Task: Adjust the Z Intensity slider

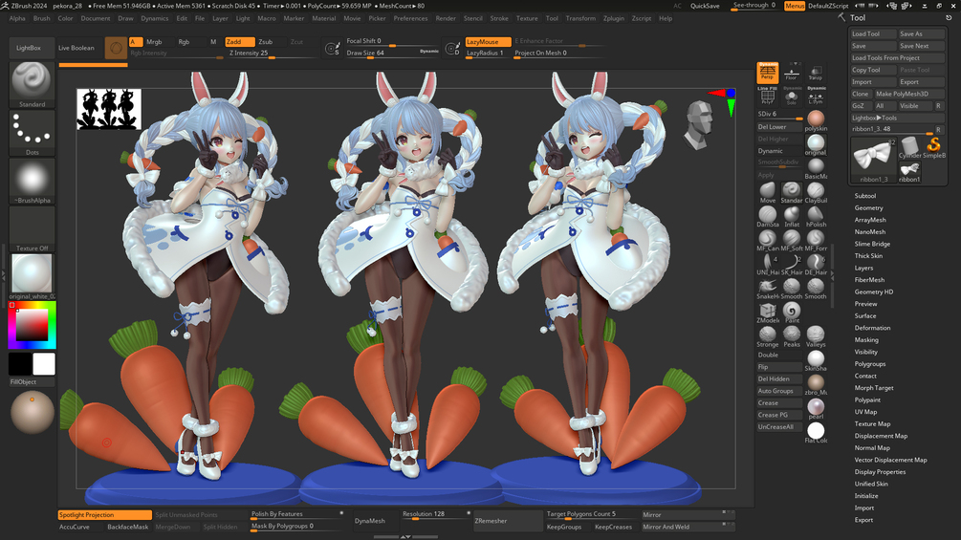Action: tap(273, 54)
